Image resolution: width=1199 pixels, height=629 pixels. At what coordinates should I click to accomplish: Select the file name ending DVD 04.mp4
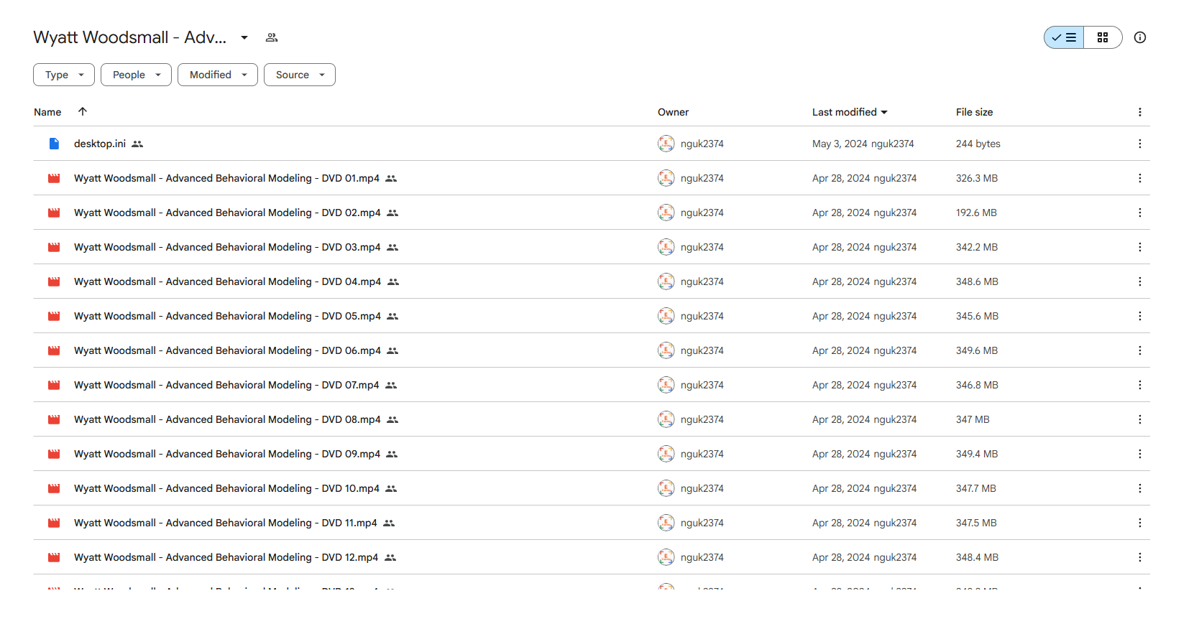click(x=228, y=281)
